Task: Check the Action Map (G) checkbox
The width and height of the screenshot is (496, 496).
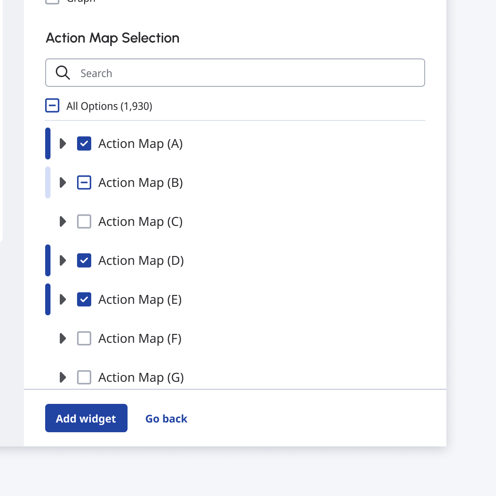Action: pyautogui.click(x=84, y=377)
